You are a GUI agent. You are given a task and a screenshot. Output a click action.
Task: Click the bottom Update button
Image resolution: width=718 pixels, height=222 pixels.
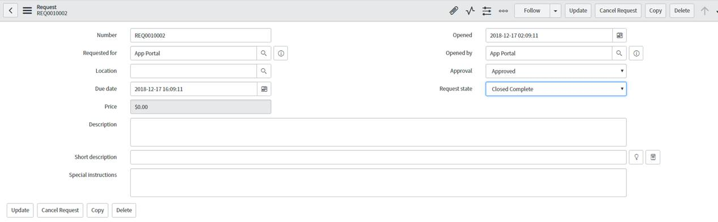[x=20, y=210]
